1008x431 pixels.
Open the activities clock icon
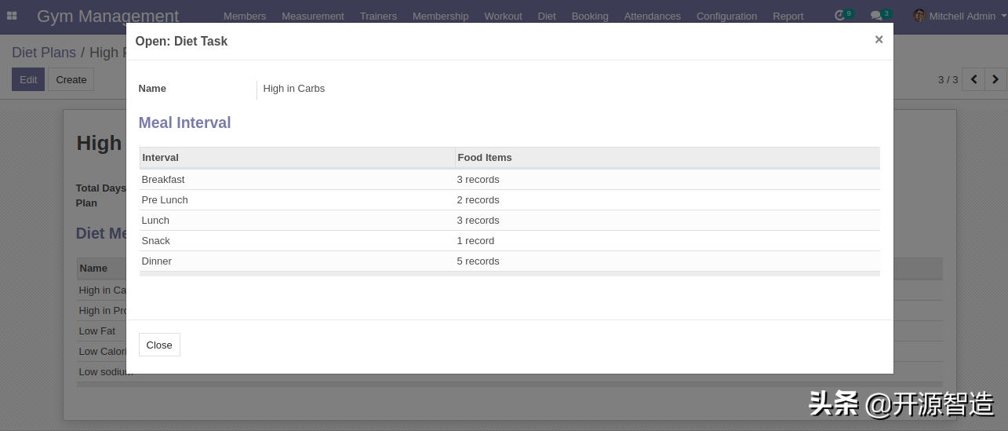click(x=840, y=16)
